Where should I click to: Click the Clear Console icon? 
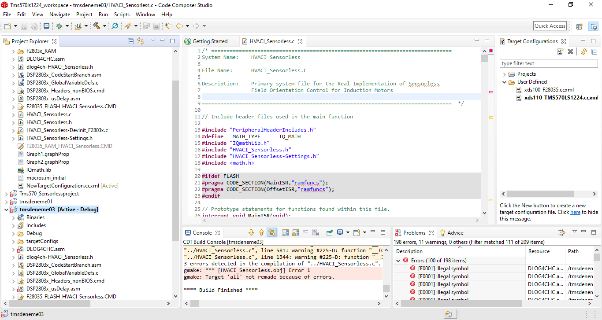[316, 232]
